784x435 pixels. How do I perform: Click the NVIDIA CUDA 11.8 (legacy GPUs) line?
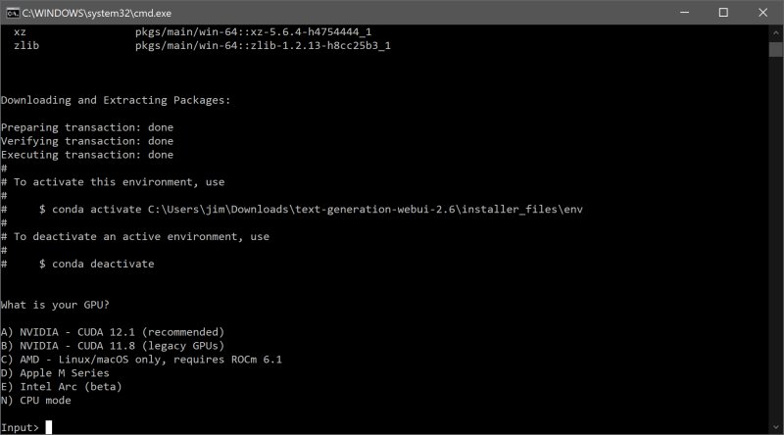pos(113,346)
